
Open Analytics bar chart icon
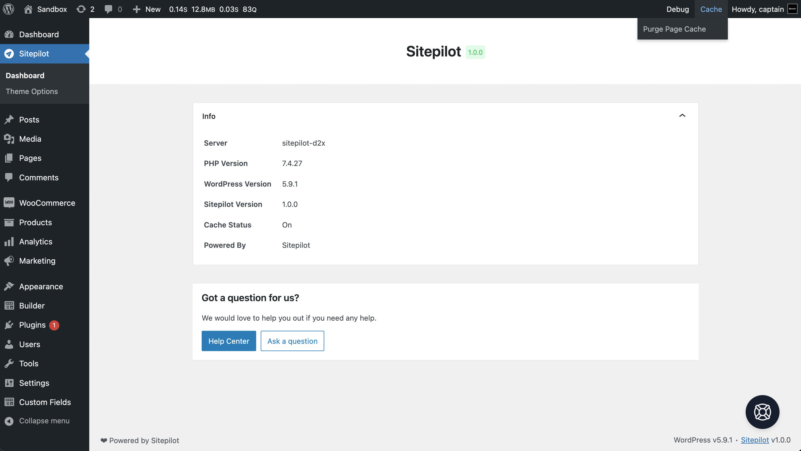[9, 242]
